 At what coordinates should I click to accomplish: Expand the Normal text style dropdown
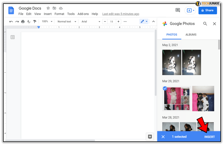66,22
